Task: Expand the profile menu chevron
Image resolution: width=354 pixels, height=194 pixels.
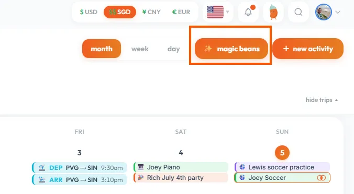Action: (338, 12)
